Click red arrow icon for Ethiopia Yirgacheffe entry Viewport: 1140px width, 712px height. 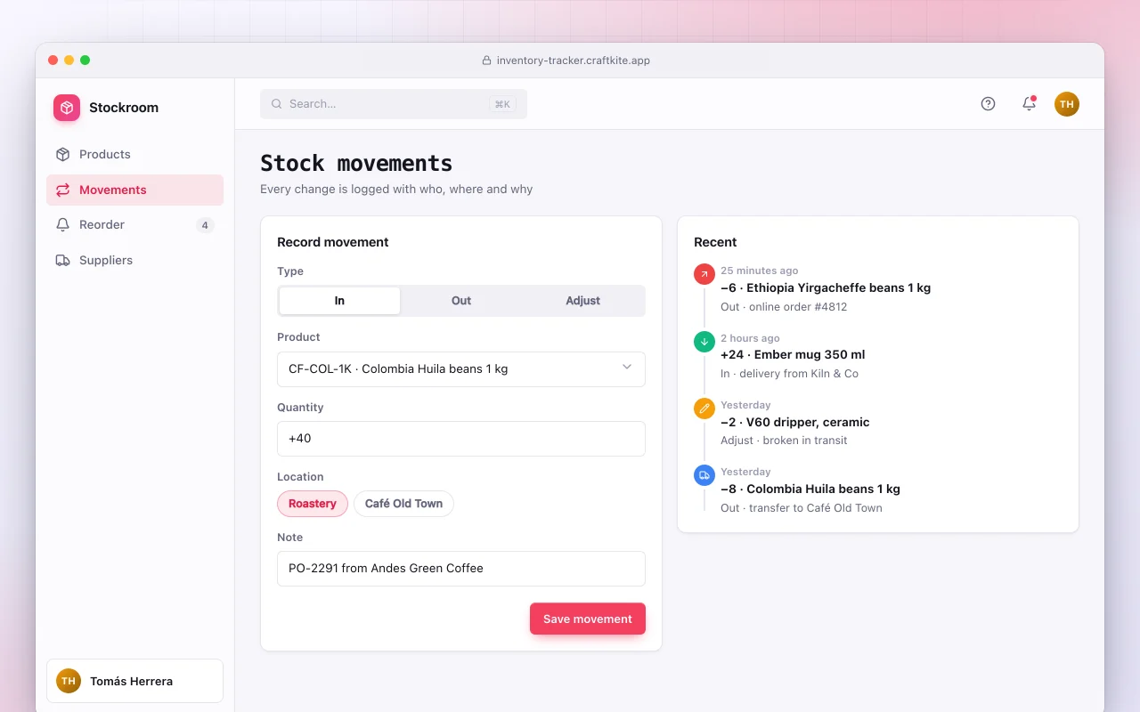[x=704, y=274]
